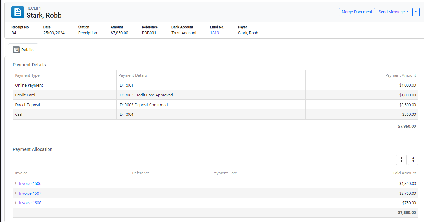Click the Details tab icon

click(16, 50)
